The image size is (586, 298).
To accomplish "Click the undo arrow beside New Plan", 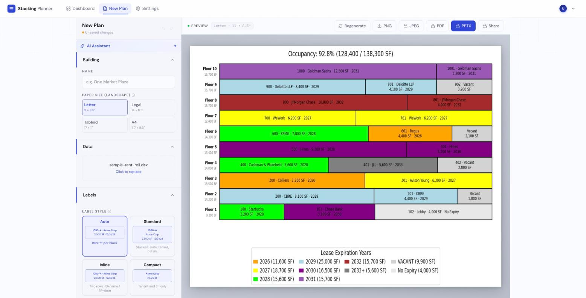I will coord(164,29).
